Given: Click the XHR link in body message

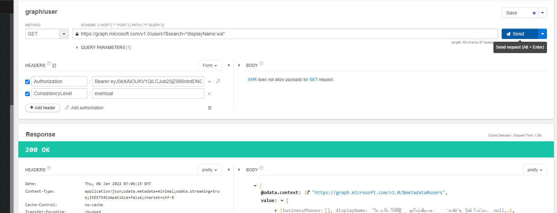Looking at the screenshot, I should pos(252,80).
